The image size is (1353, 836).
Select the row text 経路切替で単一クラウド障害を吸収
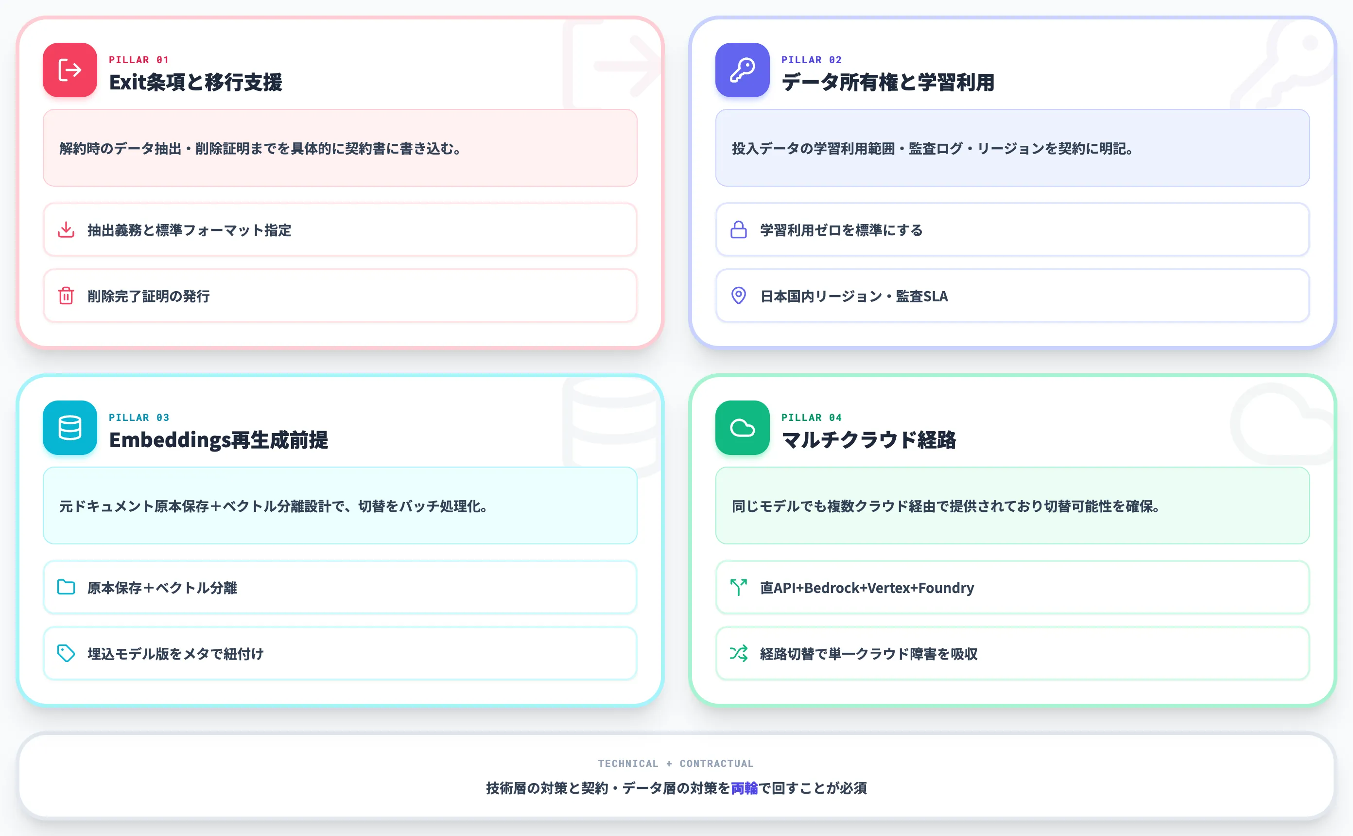pos(868,654)
